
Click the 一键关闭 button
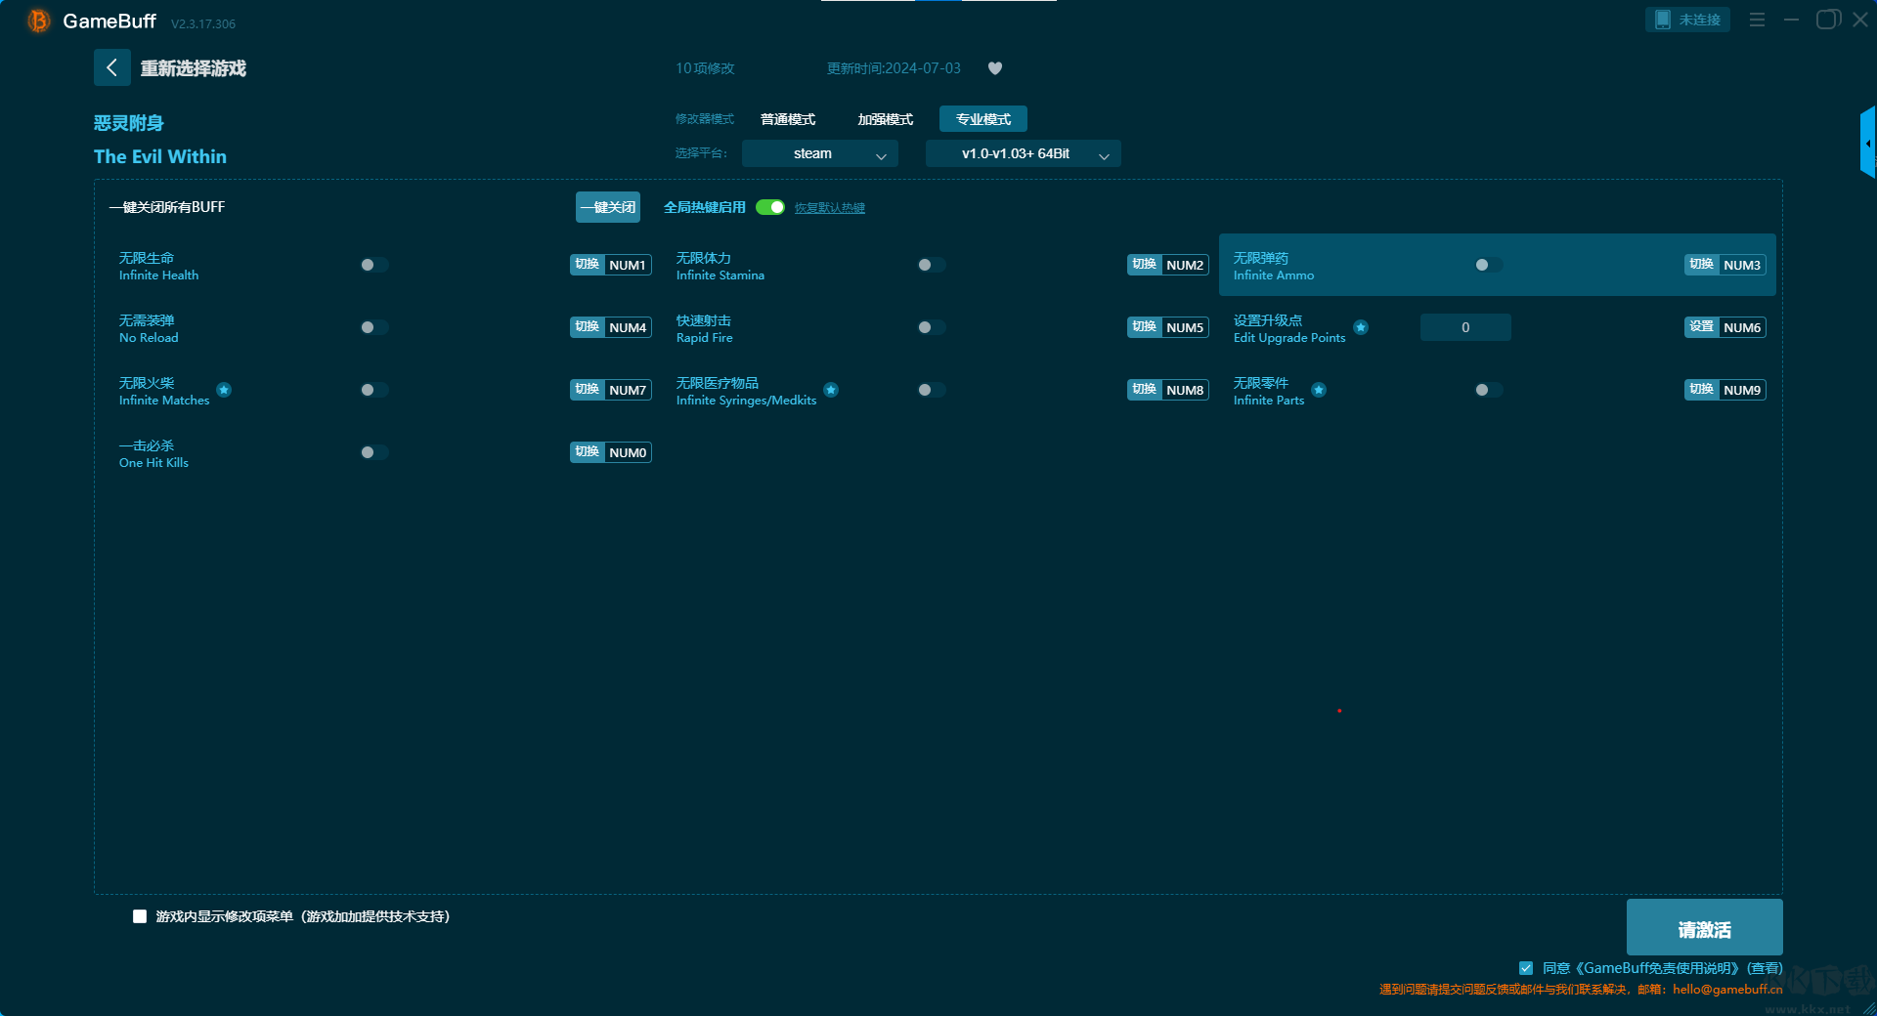[x=607, y=207]
